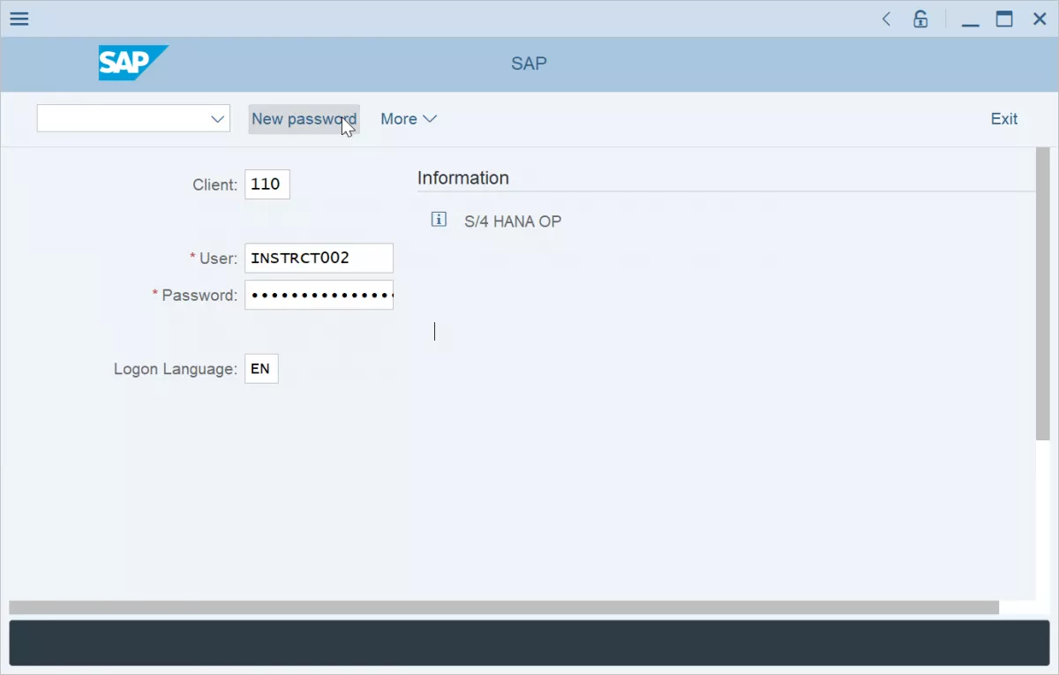Screen dimensions: 1059x675
Task: Open the hamburger menu icon
Action: pos(19,19)
